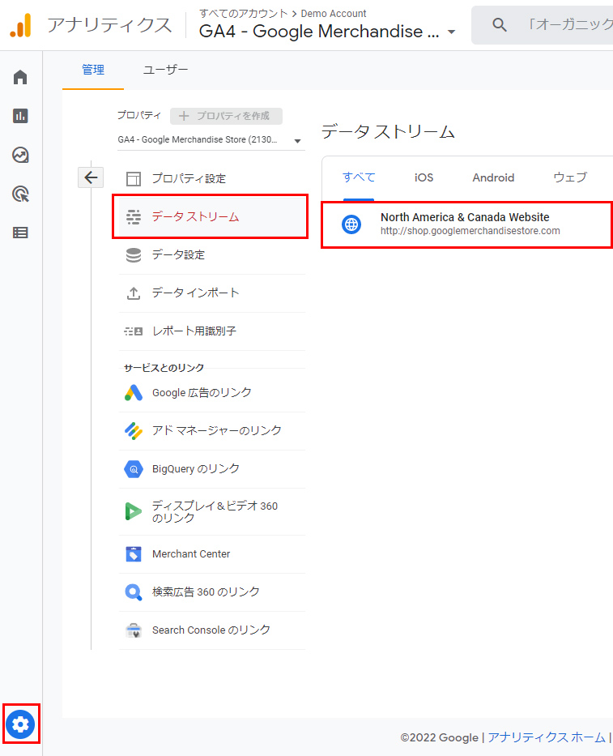Screen dimensions: 613x756
Task: Click the アナリティクス ホーム footer link
Action: (547, 737)
